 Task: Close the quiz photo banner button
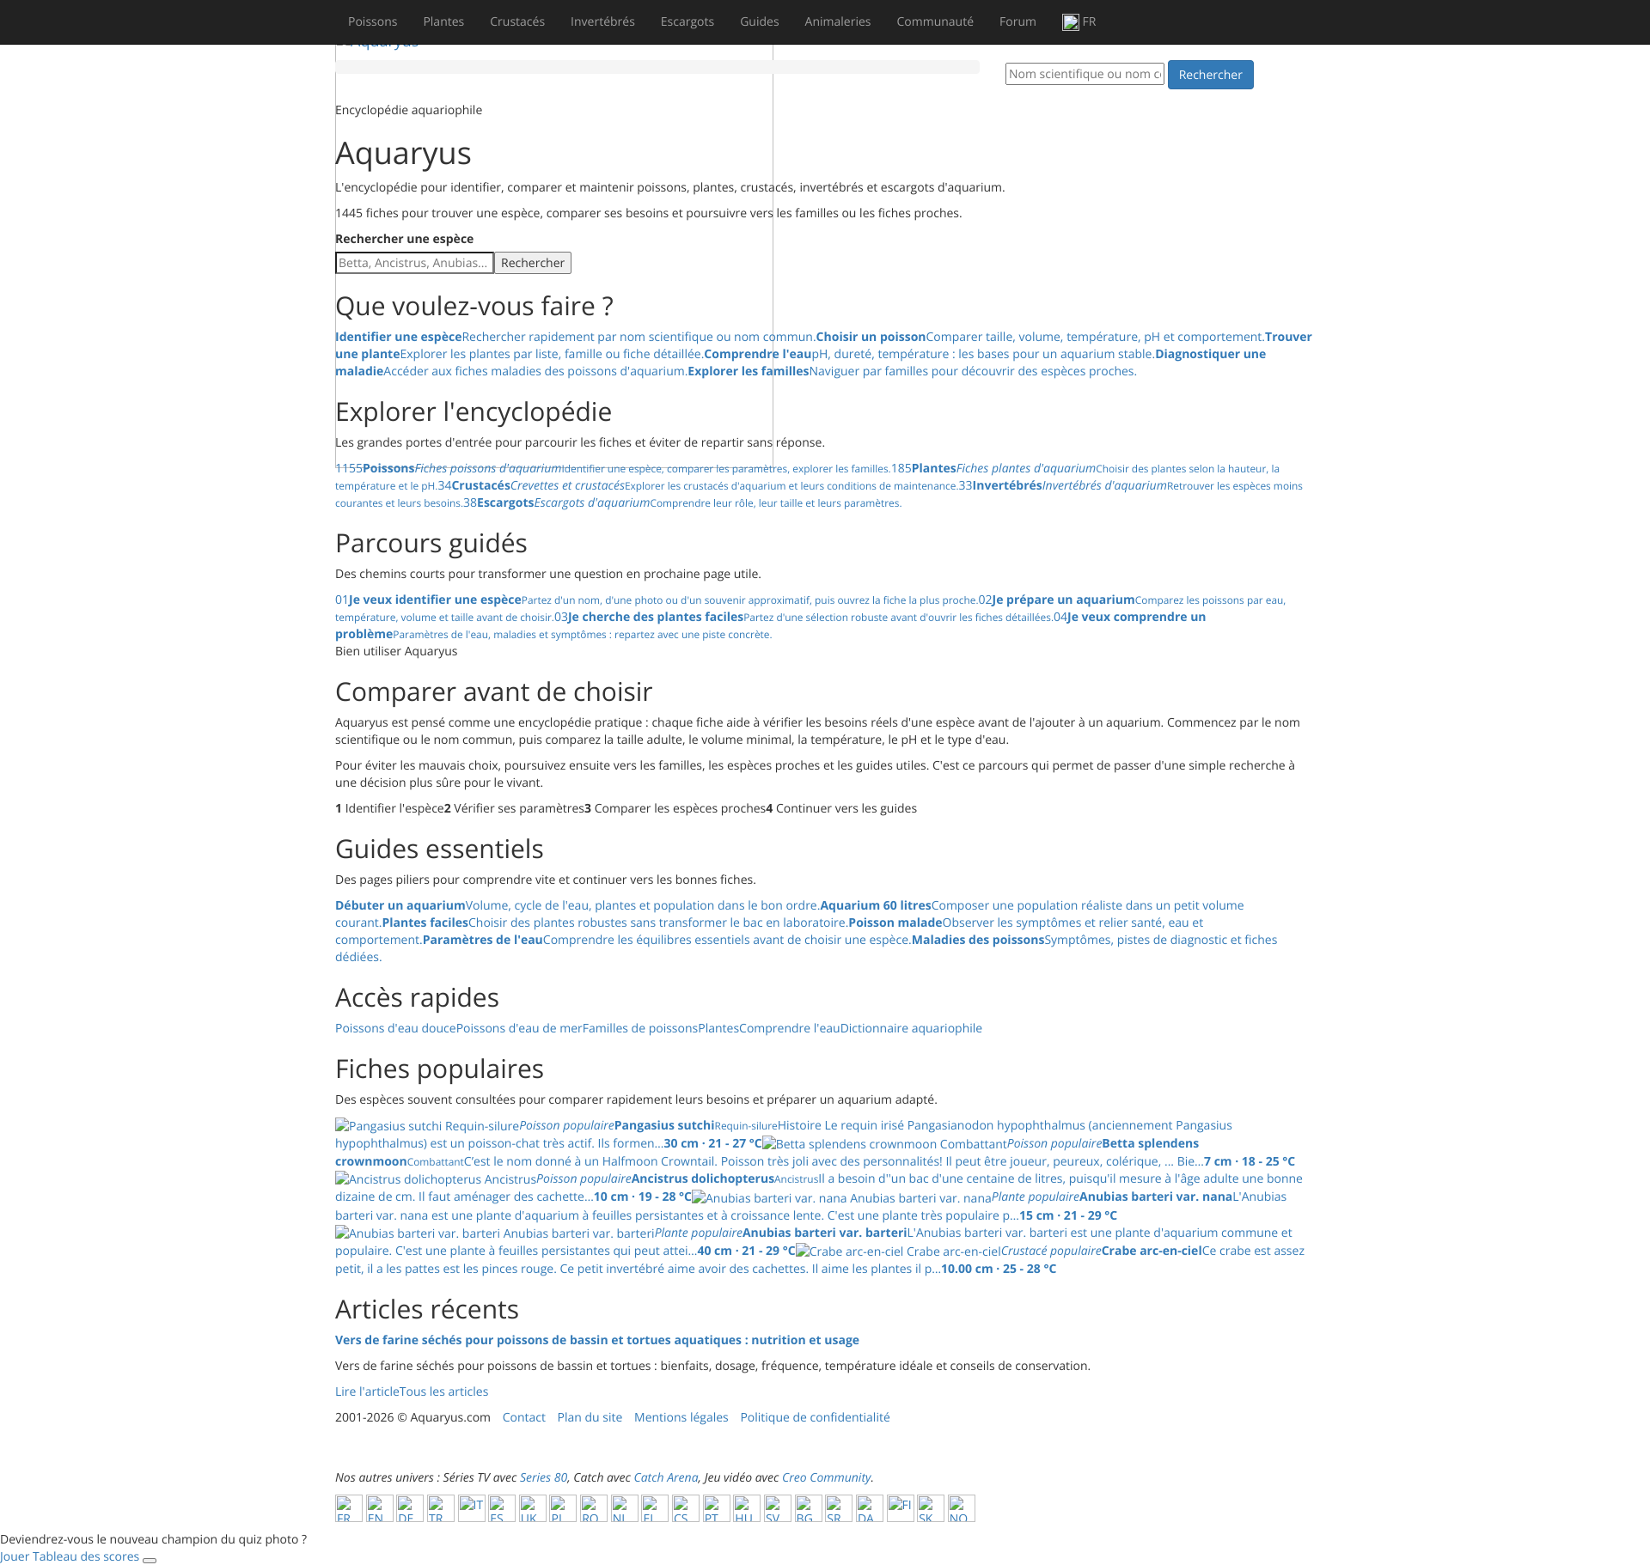pyautogui.click(x=150, y=1560)
